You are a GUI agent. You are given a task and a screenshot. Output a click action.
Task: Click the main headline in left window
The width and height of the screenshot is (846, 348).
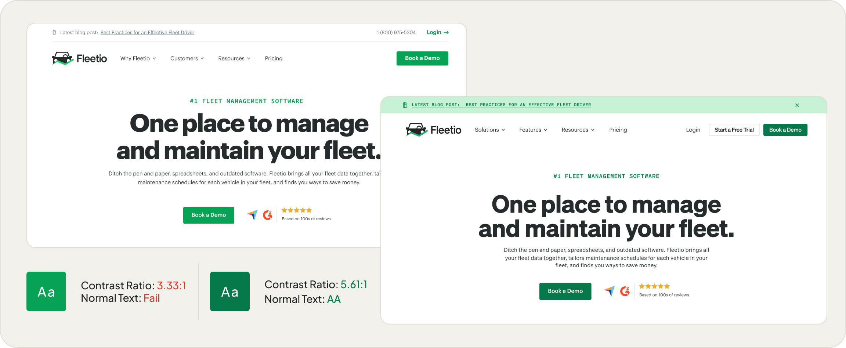[x=249, y=137]
